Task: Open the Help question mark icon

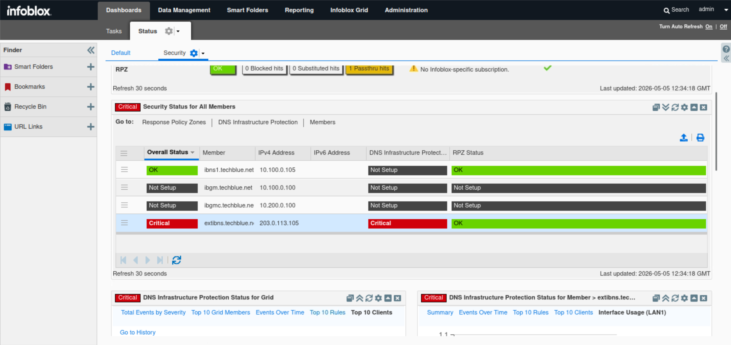Action: point(726,49)
